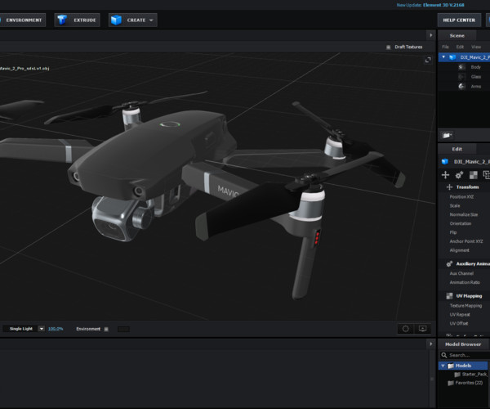This screenshot has width=490, height=409.
Task: Collapse the Models folder tree arrow
Action: tap(443, 366)
